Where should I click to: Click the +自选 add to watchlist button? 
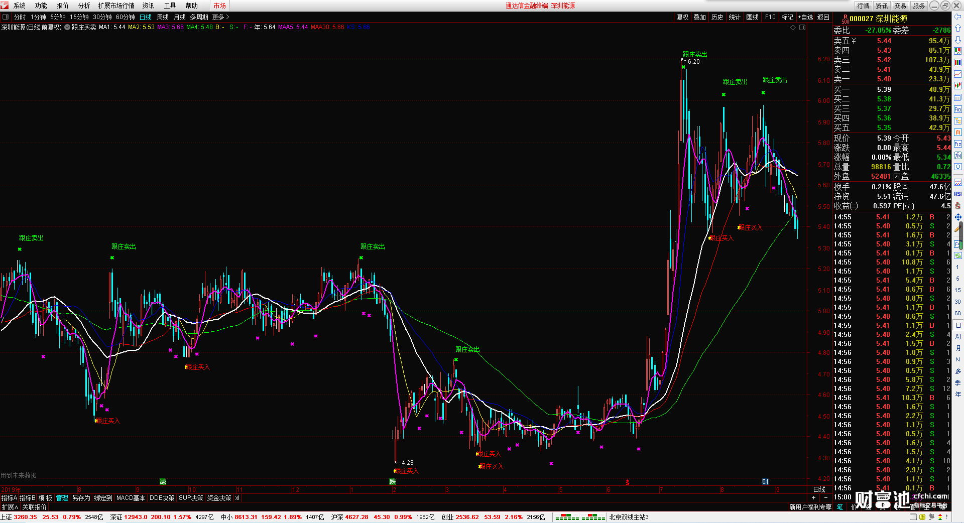pyautogui.click(x=805, y=17)
